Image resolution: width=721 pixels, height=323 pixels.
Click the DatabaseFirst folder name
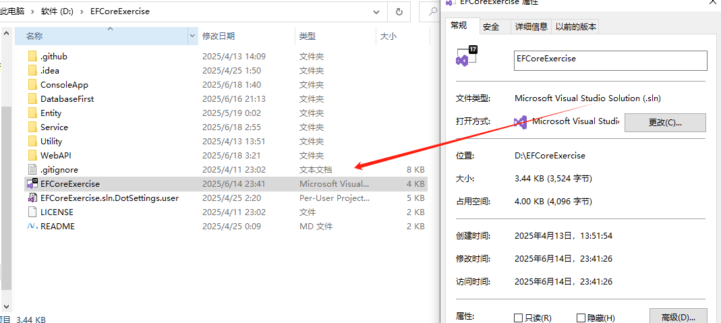[x=67, y=98]
